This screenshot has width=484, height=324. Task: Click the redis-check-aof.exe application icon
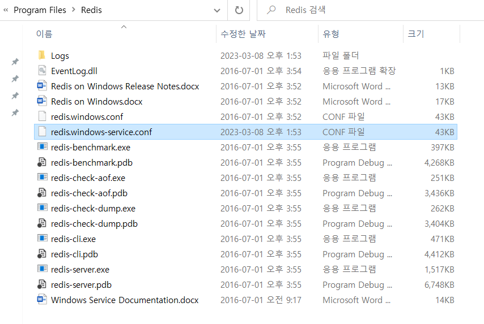pyautogui.click(x=43, y=177)
